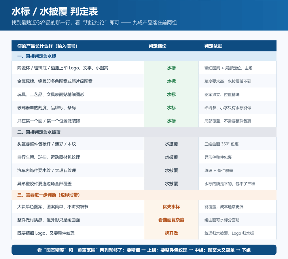This screenshot has width=288, height=259.
Task: Click column header 你的产品长什么样(输入信号)
Action: [48, 46]
